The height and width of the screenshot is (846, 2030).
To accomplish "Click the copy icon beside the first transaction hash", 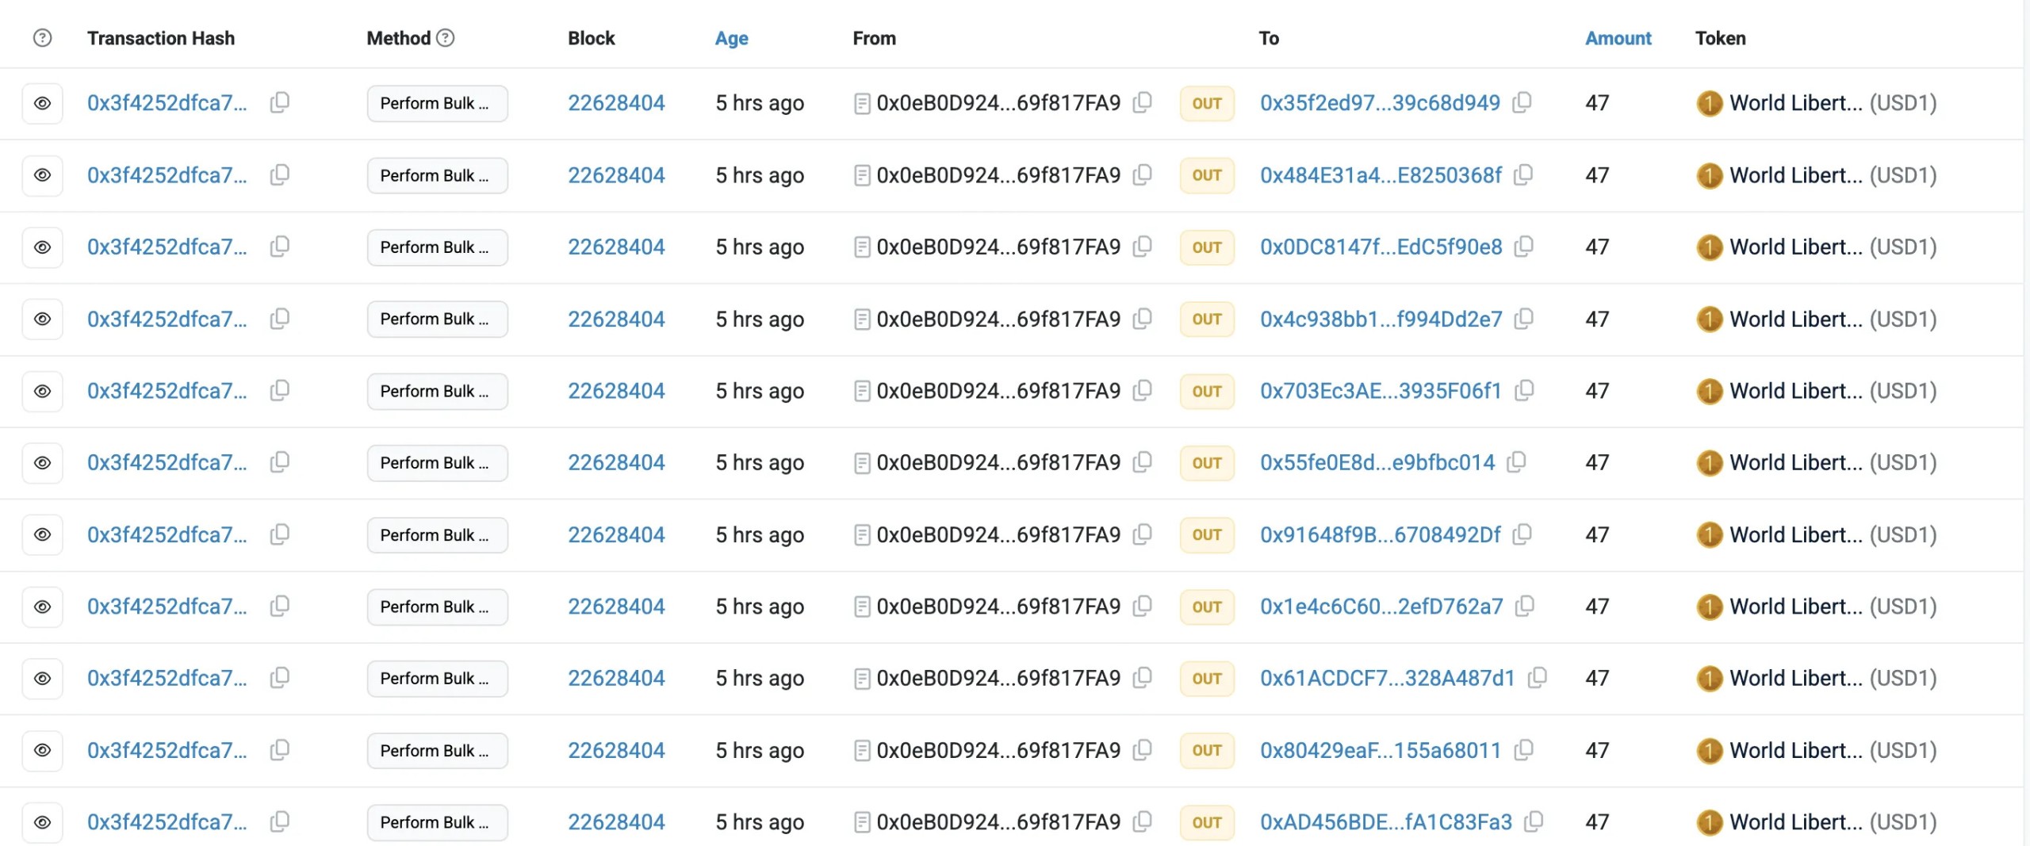I will coord(279,102).
